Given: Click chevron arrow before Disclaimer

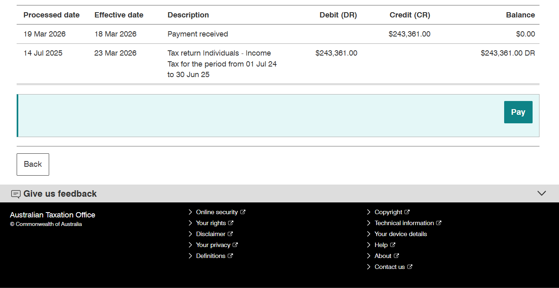Looking at the screenshot, I should pyautogui.click(x=191, y=234).
